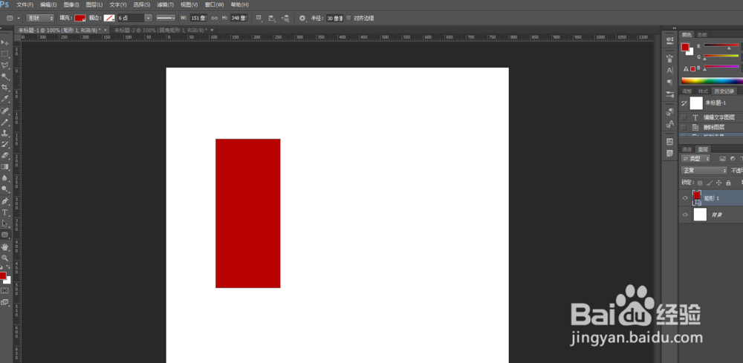This screenshot has height=363, width=743.
Task: Select the Hand tool
Action: pos(4,247)
